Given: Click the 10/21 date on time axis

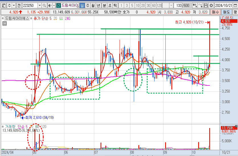Looking at the screenshot, I should (x=226, y=152).
